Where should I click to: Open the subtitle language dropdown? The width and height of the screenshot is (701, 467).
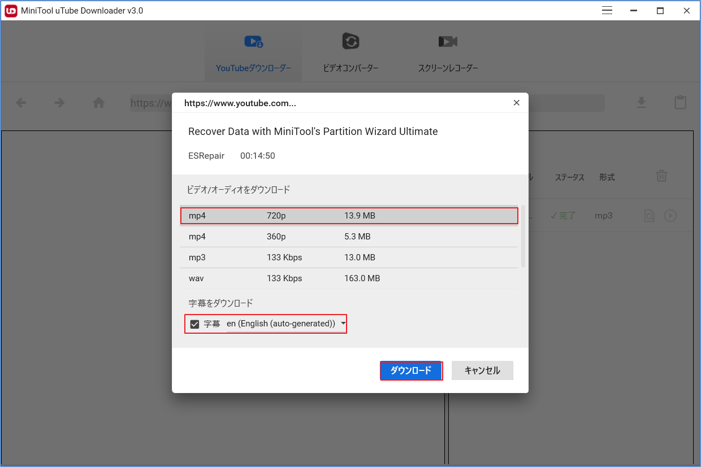coord(343,324)
